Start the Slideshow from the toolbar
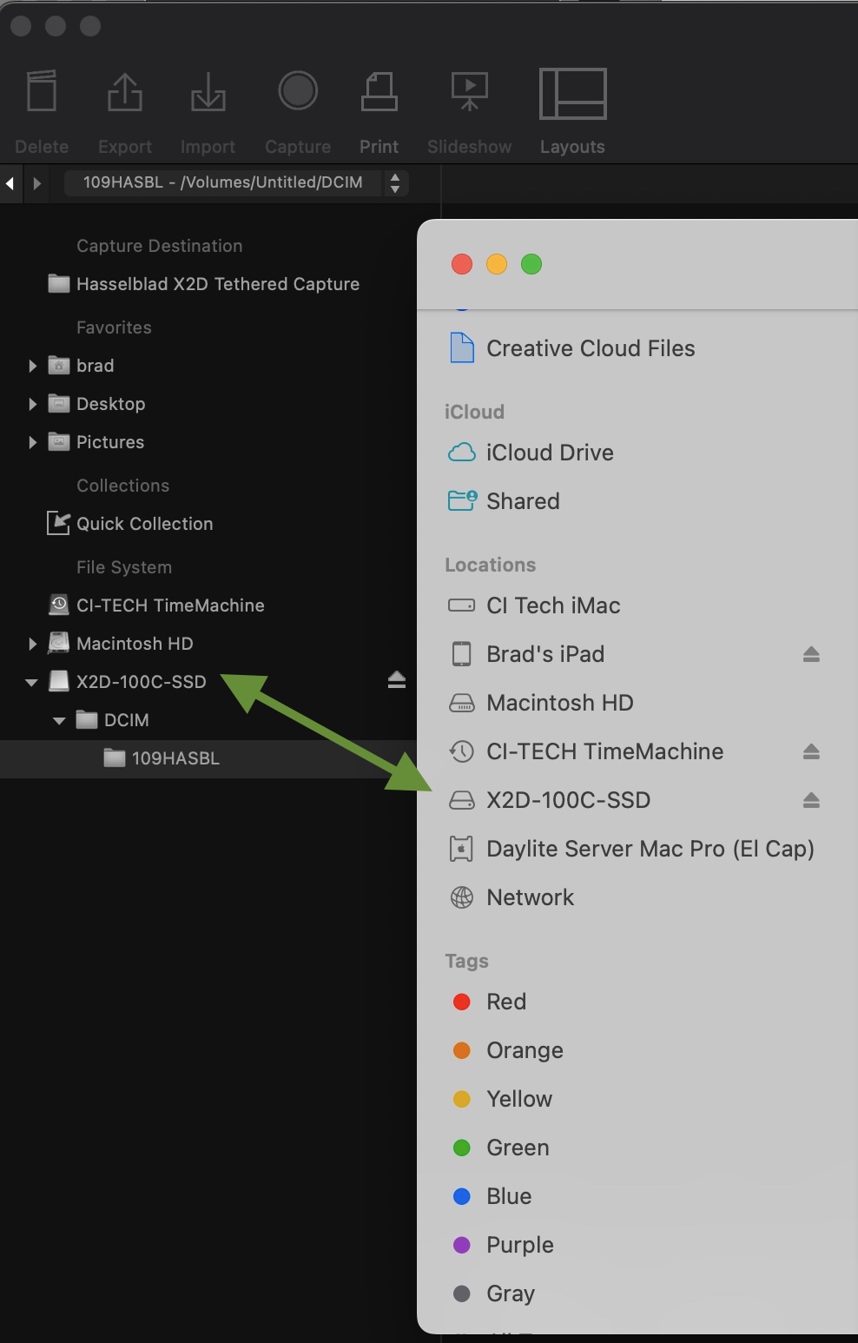 (469, 91)
